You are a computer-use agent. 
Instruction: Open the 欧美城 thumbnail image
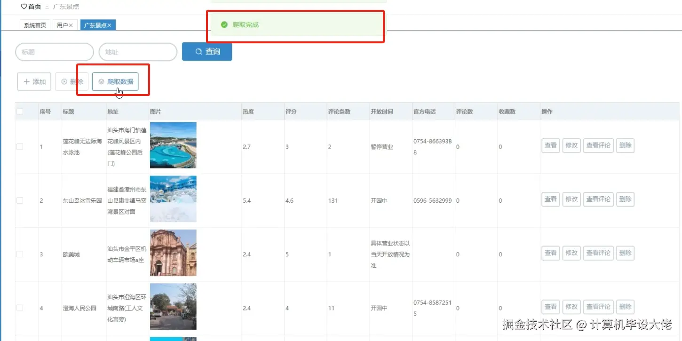pos(173,253)
